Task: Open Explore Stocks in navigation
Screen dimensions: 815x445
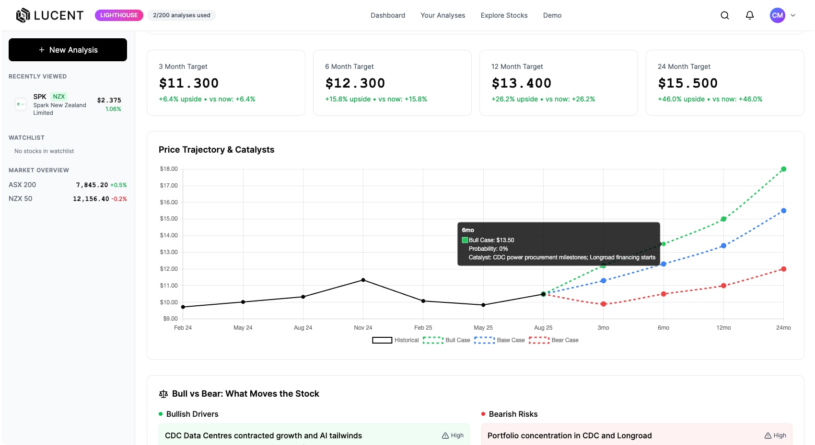Action: (x=504, y=15)
